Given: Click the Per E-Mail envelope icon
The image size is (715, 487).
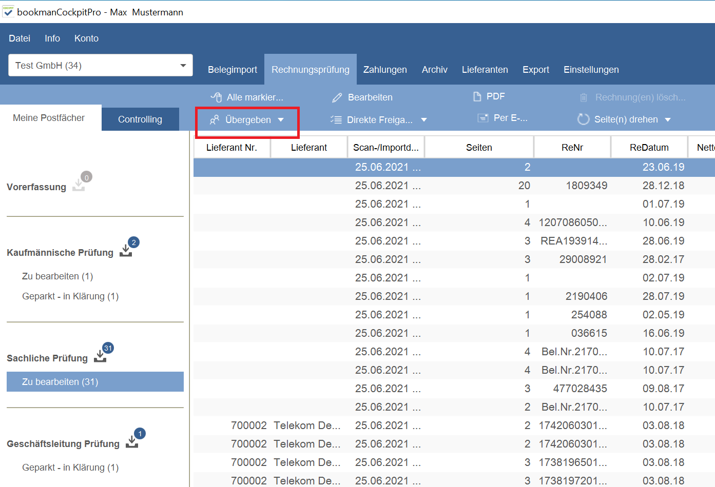Looking at the screenshot, I should point(483,118).
